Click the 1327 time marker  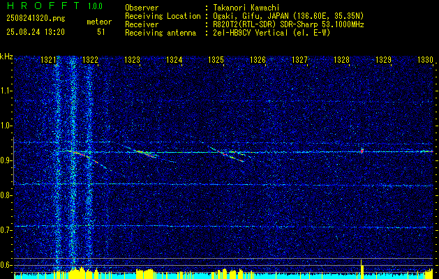[x=299, y=60]
